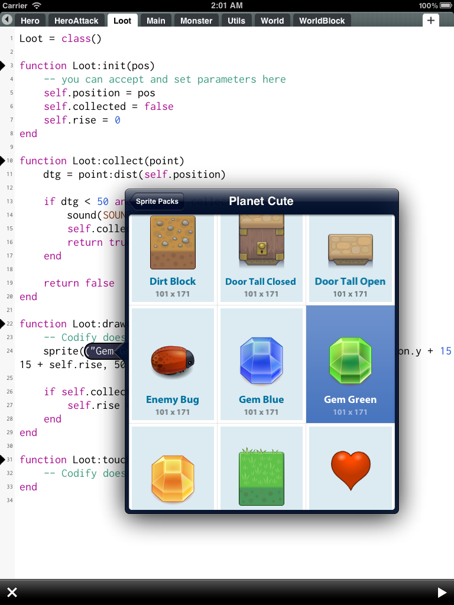Place cursor on "Loot = class()" line
This screenshot has width=454, height=605.
point(60,38)
